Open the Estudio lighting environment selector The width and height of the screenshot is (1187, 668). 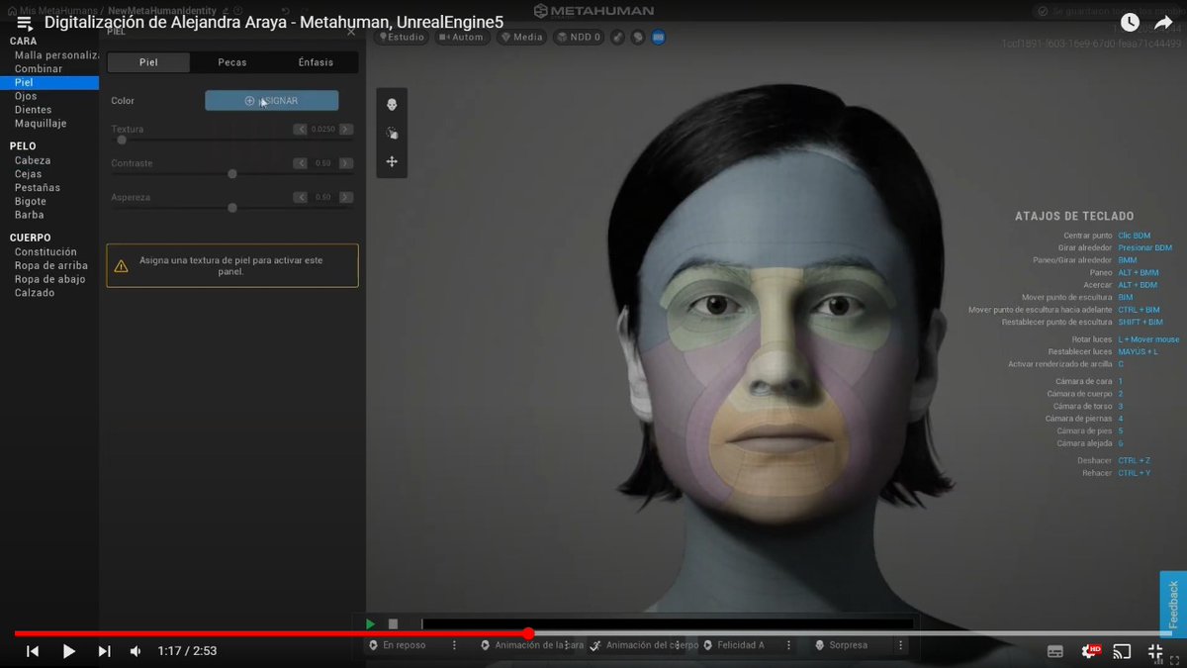(402, 38)
